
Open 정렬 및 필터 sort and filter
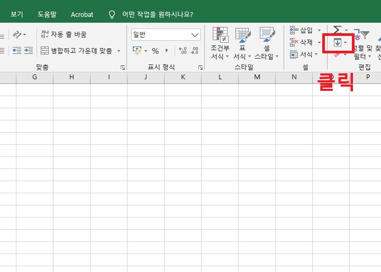tap(362, 43)
